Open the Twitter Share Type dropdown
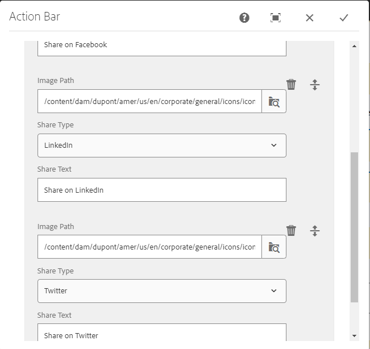Screen dimensions: 370x349 [x=161, y=291]
